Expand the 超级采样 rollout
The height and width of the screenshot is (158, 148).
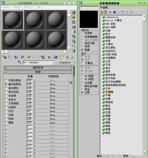coord(38,68)
